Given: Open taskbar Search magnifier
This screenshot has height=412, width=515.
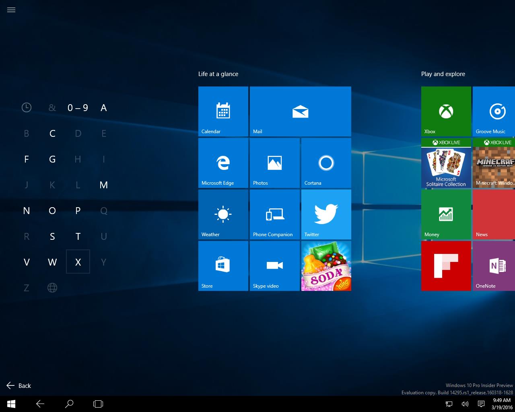Looking at the screenshot, I should [x=69, y=404].
